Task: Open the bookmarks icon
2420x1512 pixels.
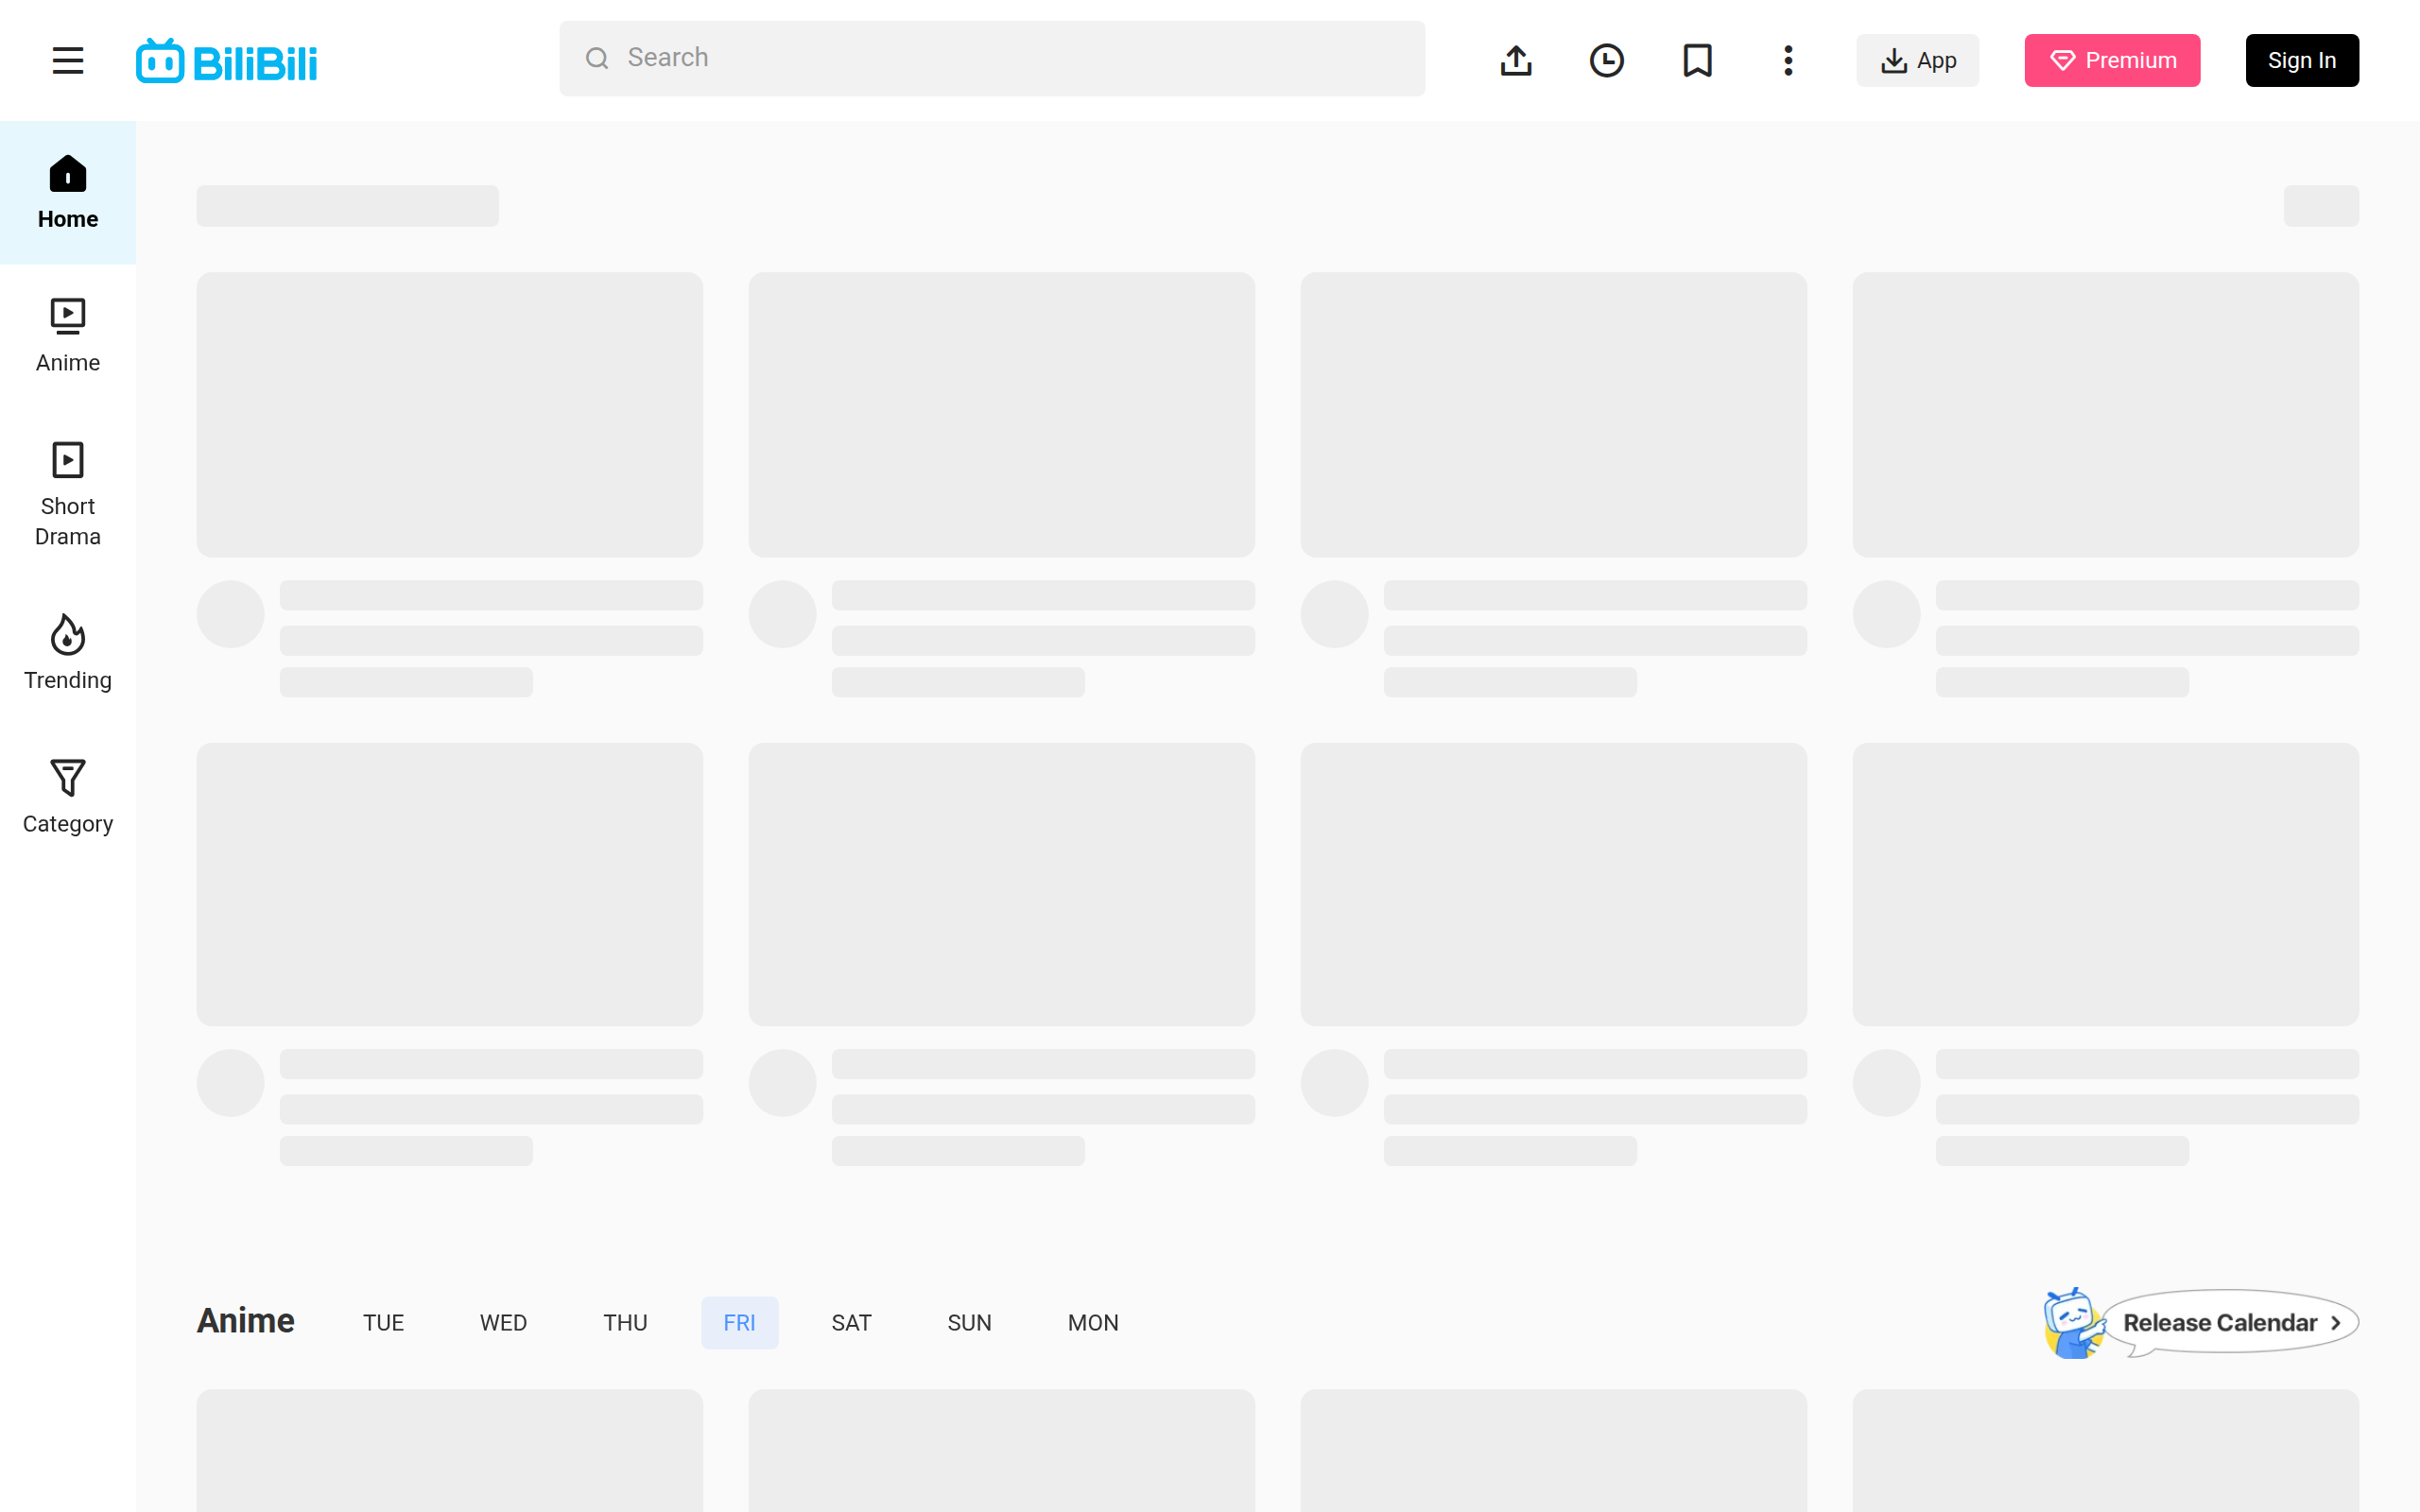Action: pos(1697,61)
